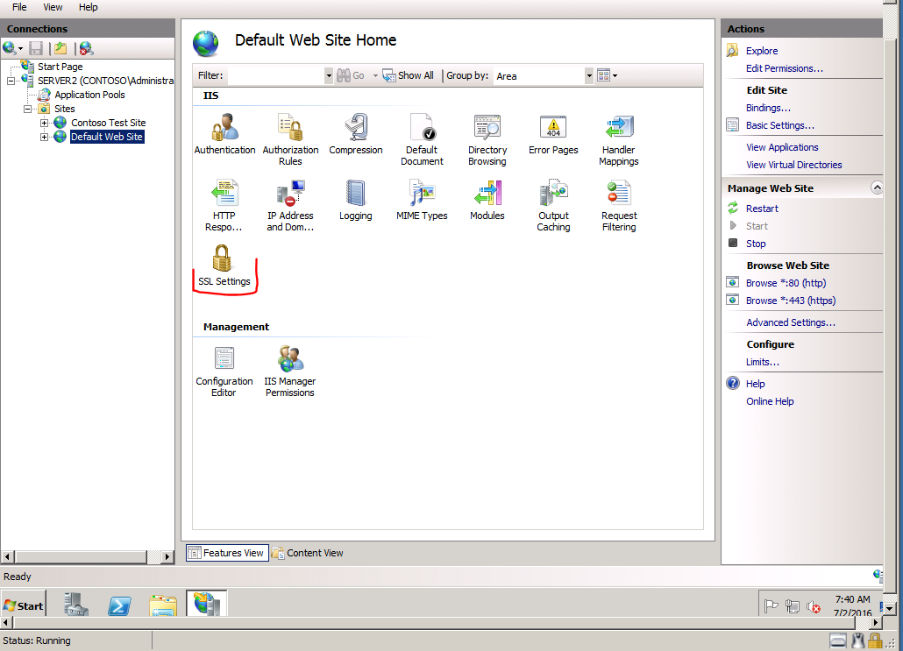Open the Request Filtering feature
The height and width of the screenshot is (651, 903).
click(618, 206)
